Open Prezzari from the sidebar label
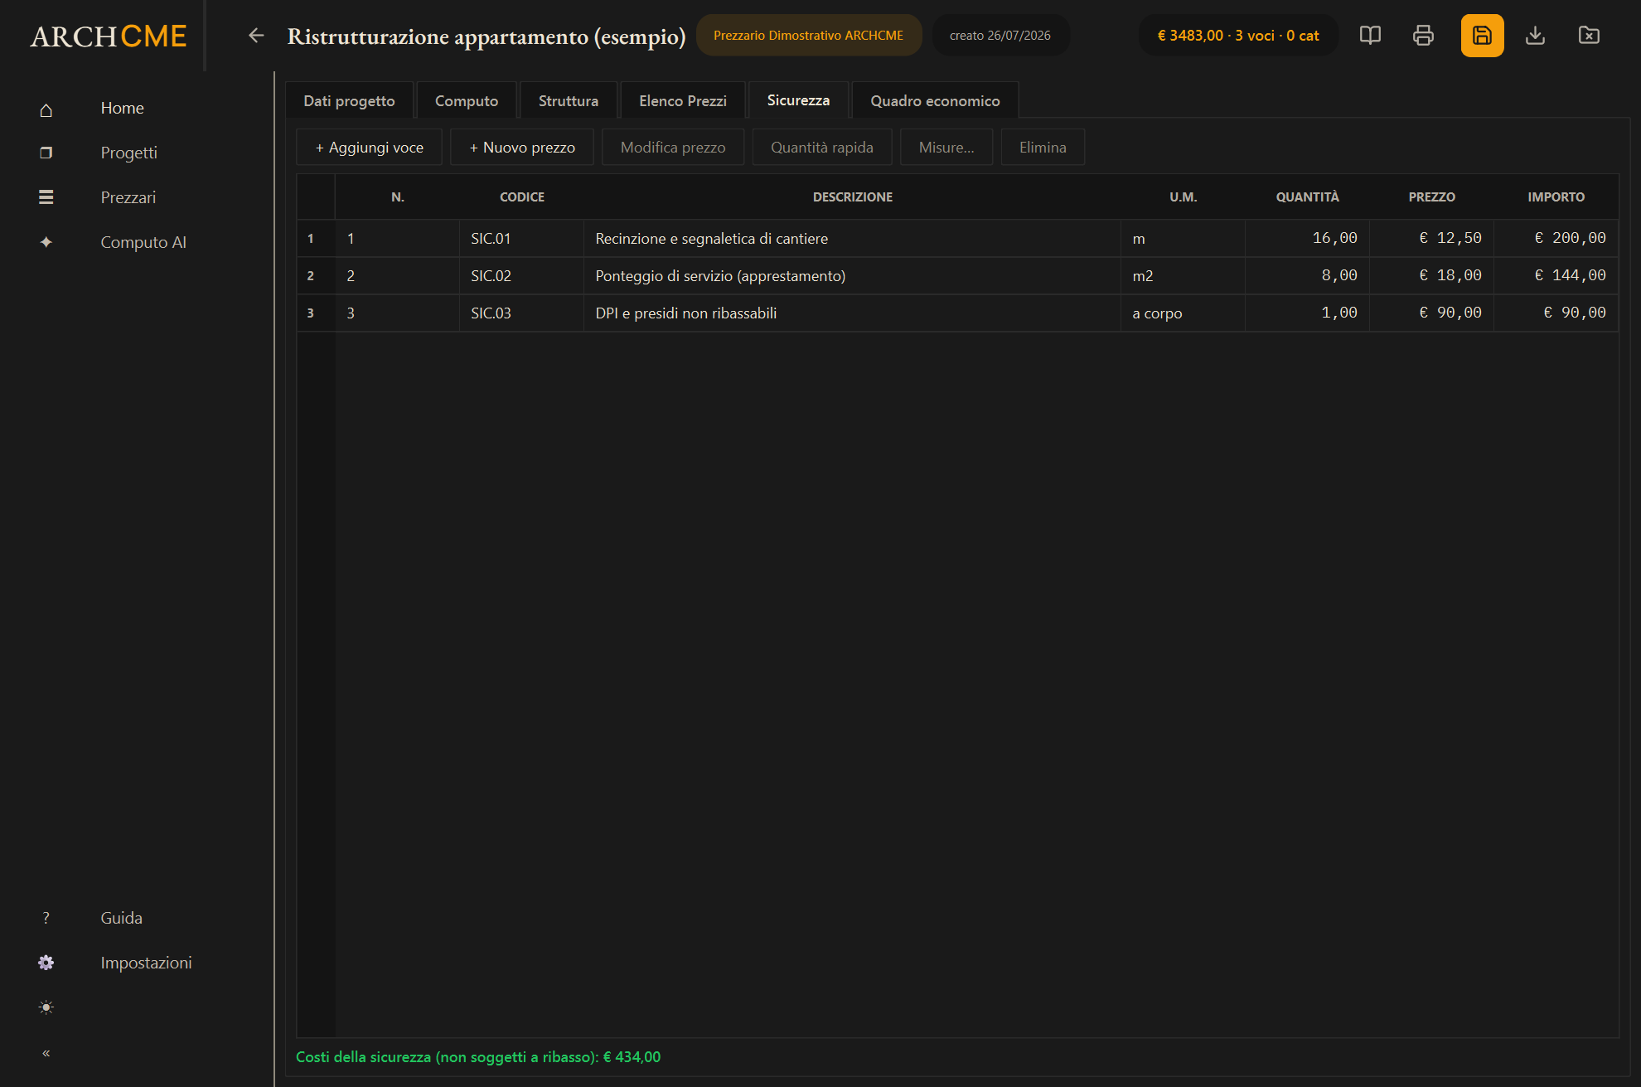The image size is (1641, 1087). coord(128,197)
